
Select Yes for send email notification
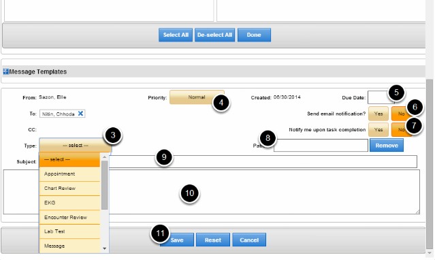[x=378, y=114]
